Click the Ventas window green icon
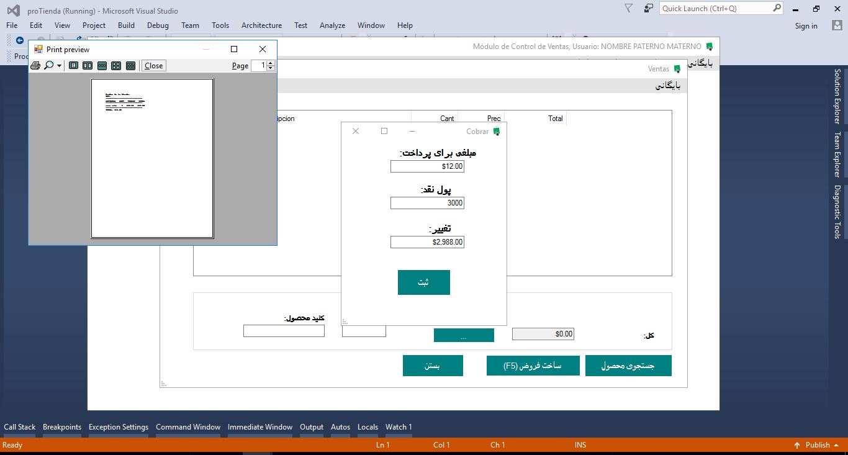 677,69
